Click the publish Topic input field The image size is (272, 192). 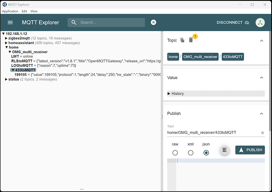213,133
